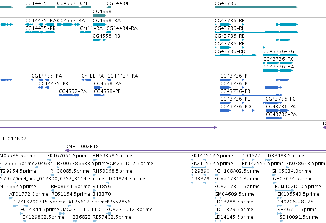Click the CG43736-RD transcript label
This screenshot has height=223, width=326.
point(230,51)
